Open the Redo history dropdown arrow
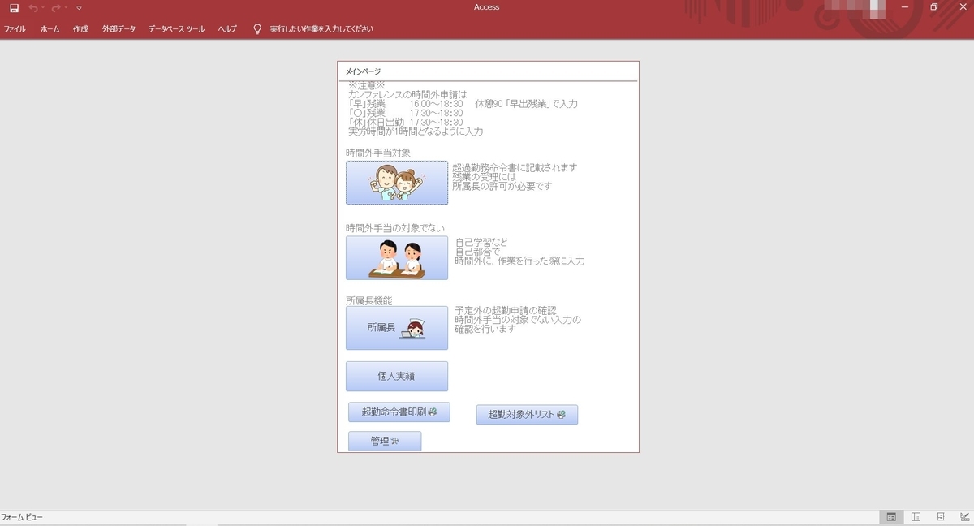This screenshot has height=526, width=974. (65, 7)
